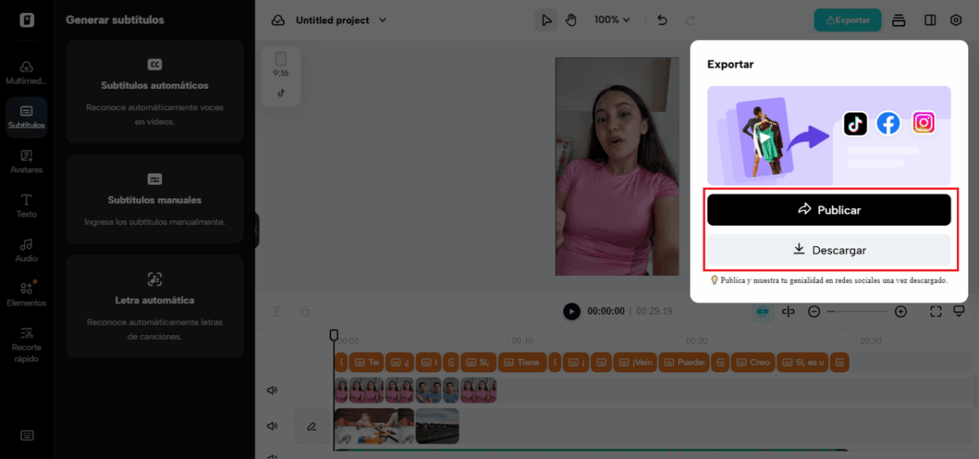Open the Multimedia sidebar panel
This screenshot has height=459, width=979.
coord(26,72)
